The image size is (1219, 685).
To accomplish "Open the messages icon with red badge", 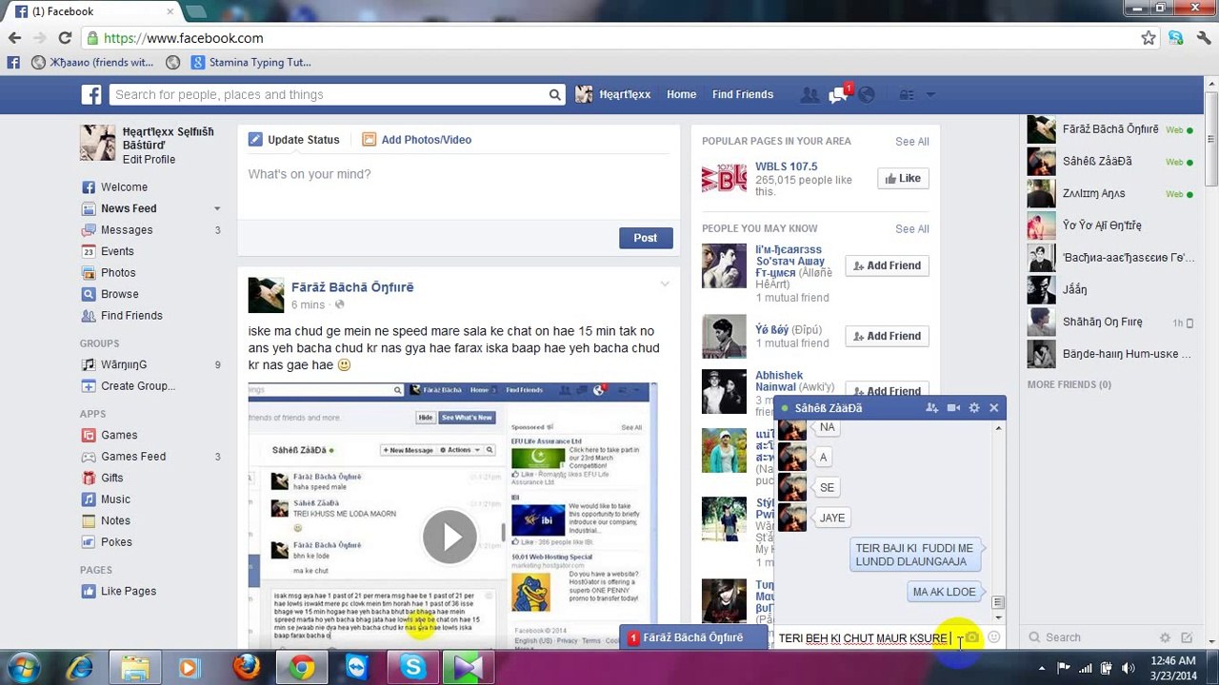I will (839, 94).
